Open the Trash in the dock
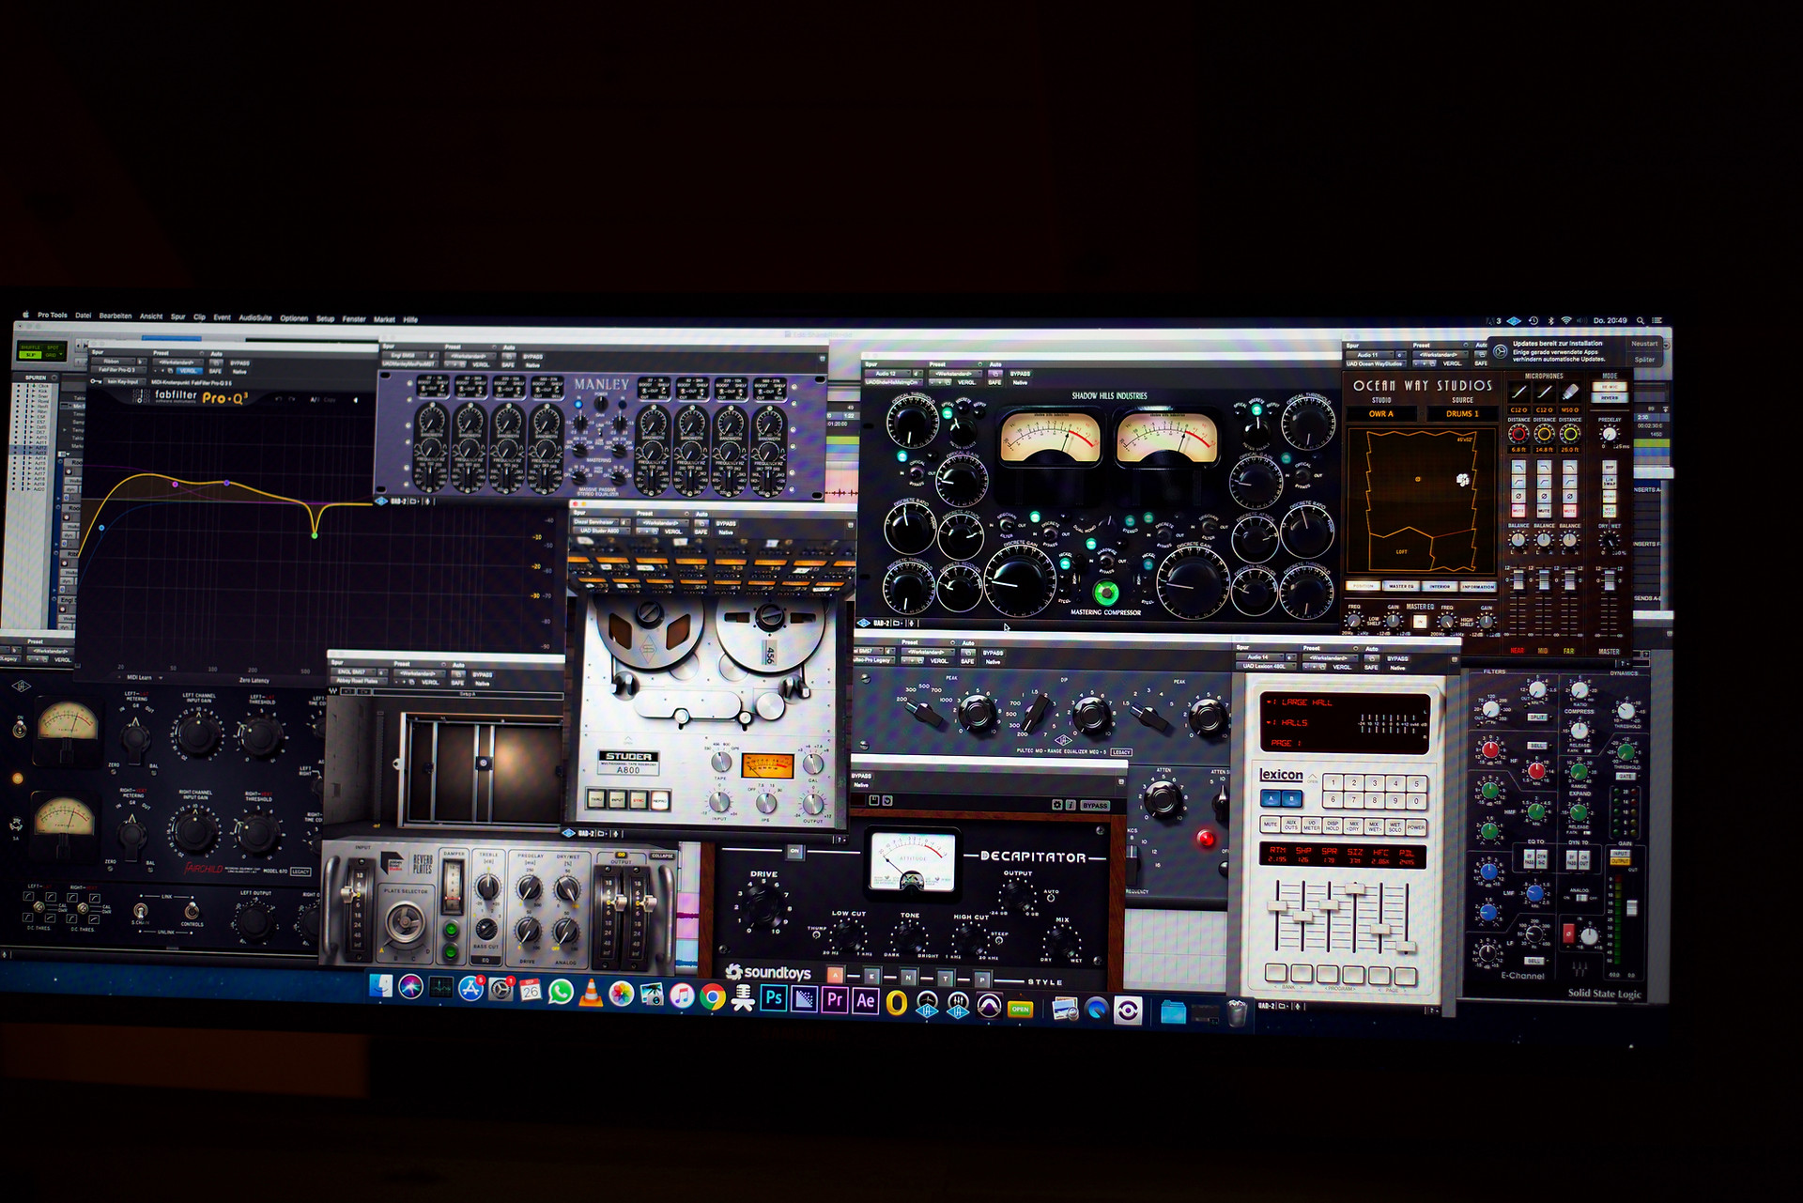Screen dimensions: 1803x1203 1237,1013
